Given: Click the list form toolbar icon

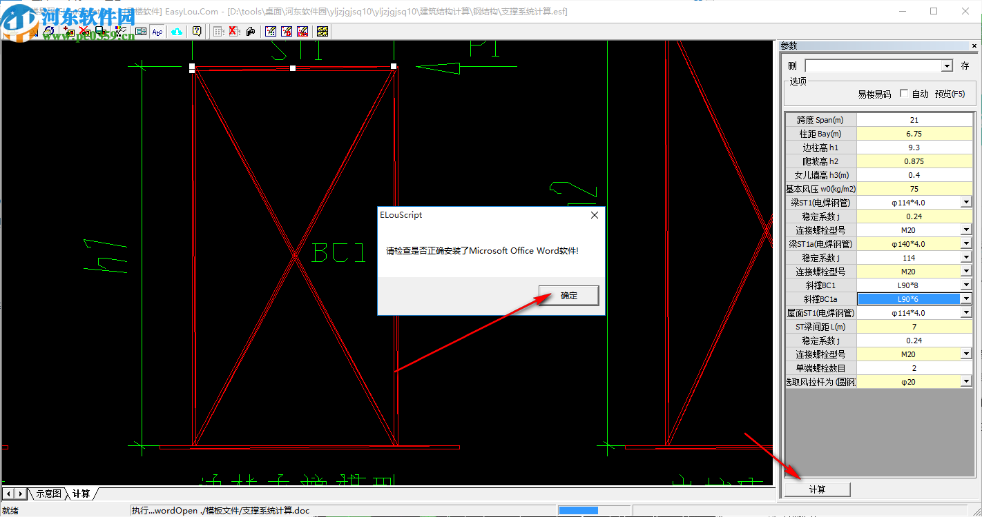Looking at the screenshot, I should 141,31.
